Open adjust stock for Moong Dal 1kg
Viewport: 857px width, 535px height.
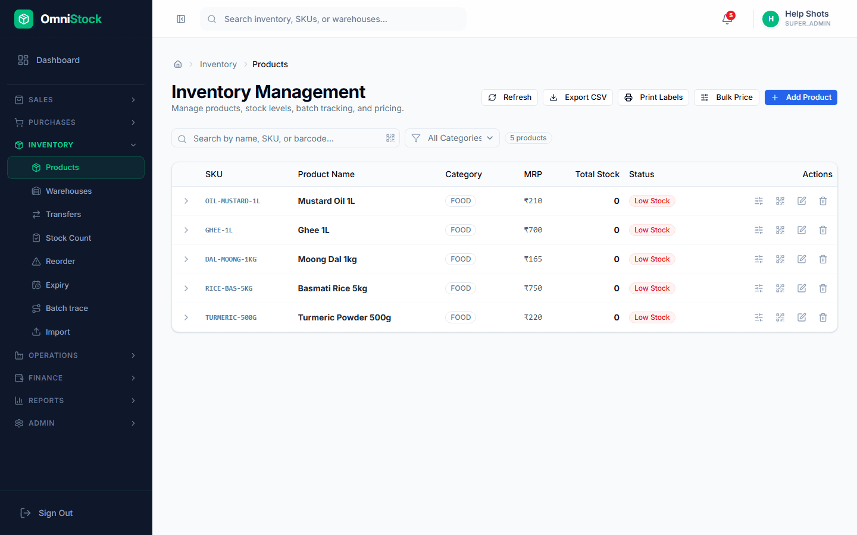[759, 259]
